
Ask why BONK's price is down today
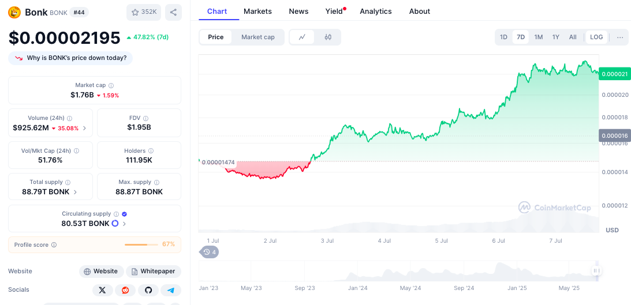(x=70, y=58)
